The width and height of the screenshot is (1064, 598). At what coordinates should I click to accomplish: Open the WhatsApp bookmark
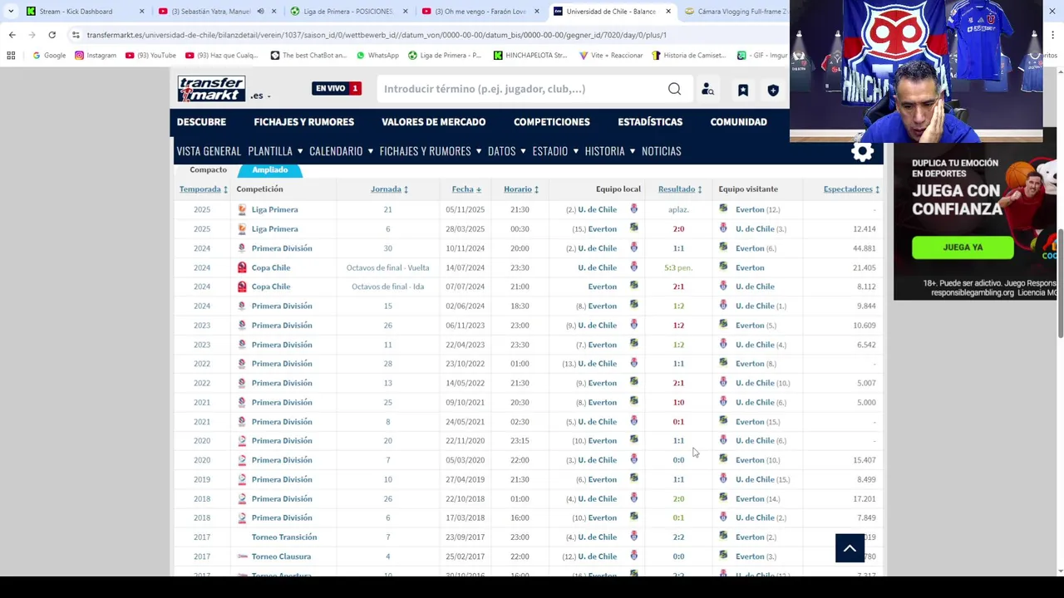click(x=378, y=56)
